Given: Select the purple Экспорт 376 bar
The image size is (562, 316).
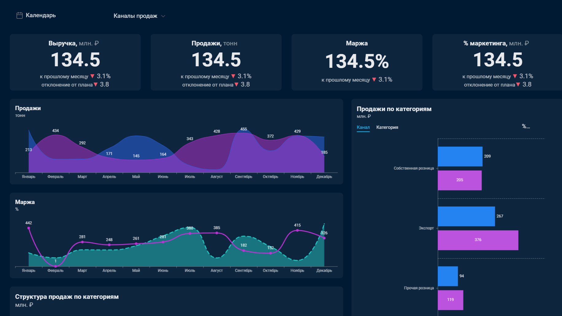Looking at the screenshot, I should [478, 240].
